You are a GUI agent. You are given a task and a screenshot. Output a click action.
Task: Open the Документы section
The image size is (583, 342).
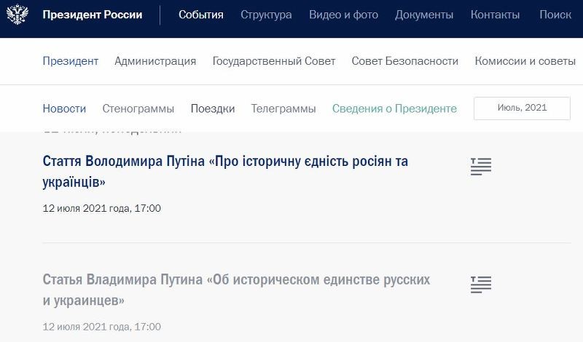tap(424, 15)
